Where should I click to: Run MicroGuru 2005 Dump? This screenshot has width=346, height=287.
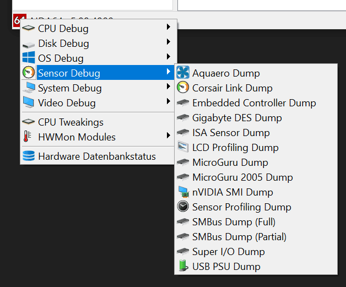pos(256,177)
